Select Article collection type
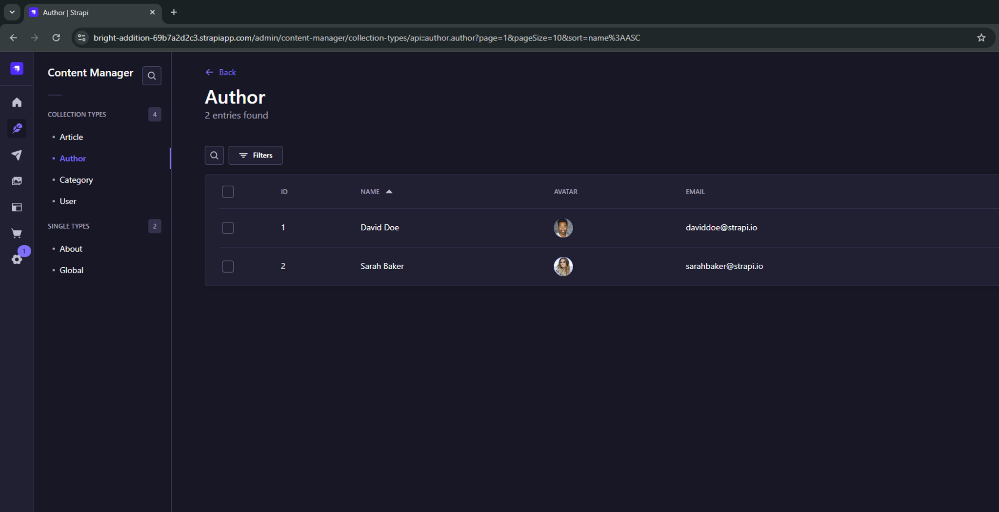 (71, 137)
